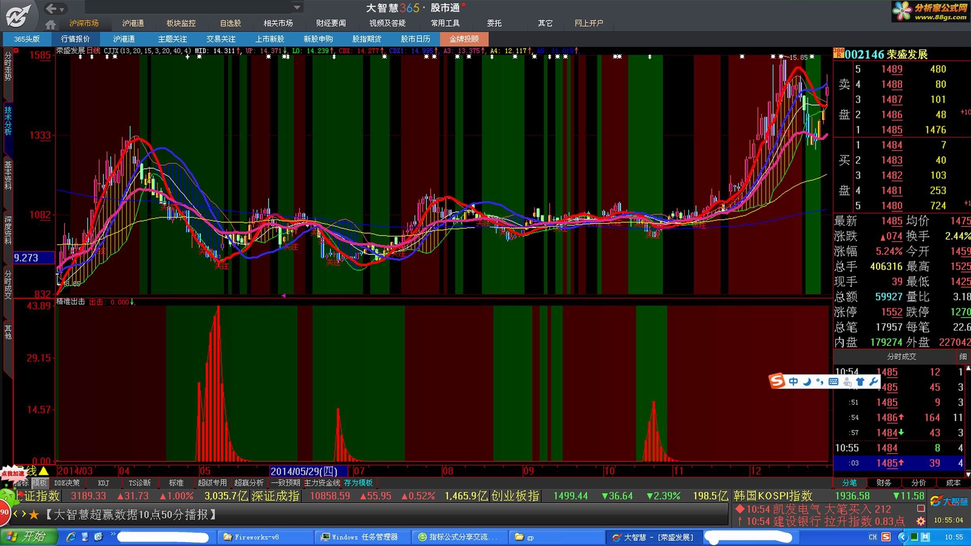The width and height of the screenshot is (971, 546).
Task: Select the DDE决策 indicator tab
Action: tap(67, 483)
